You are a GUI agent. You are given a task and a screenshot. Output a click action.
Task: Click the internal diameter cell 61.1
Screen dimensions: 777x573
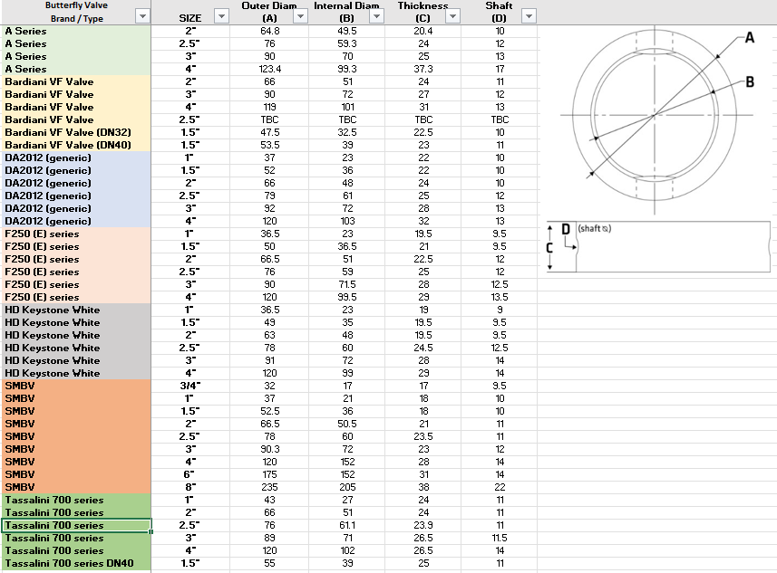pyautogui.click(x=347, y=525)
